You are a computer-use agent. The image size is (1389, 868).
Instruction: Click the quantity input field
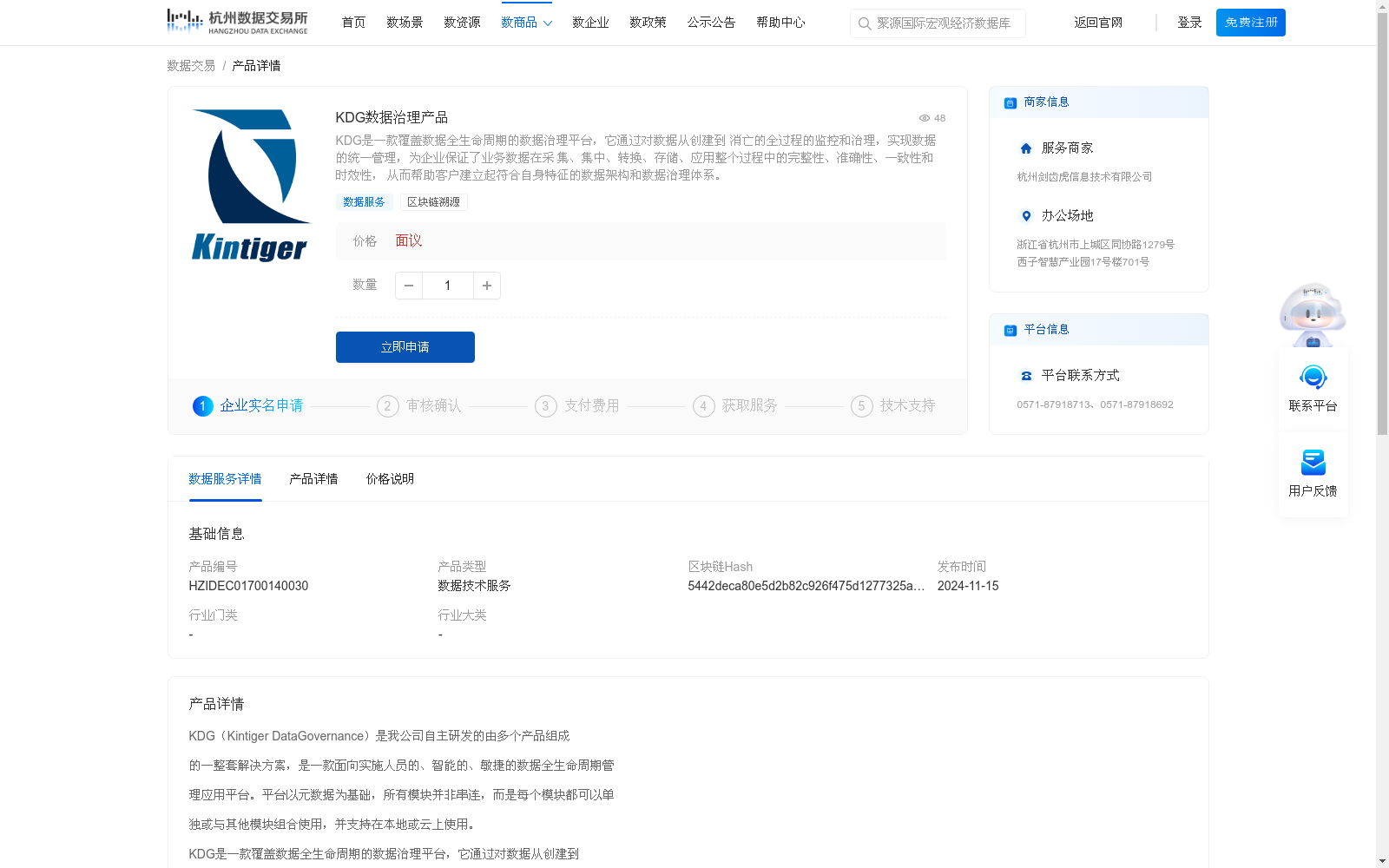448,286
